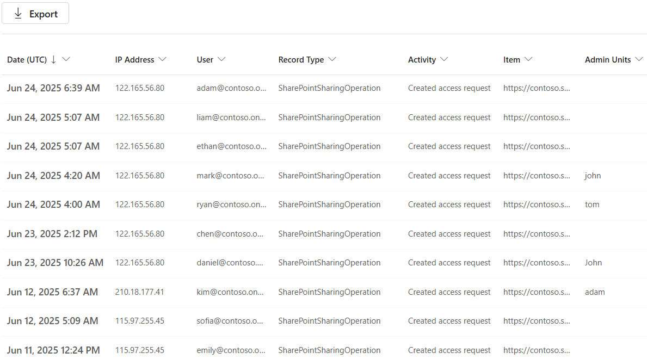The width and height of the screenshot is (647, 359).
Task: Open the Activity column dropdown
Action: (x=444, y=59)
